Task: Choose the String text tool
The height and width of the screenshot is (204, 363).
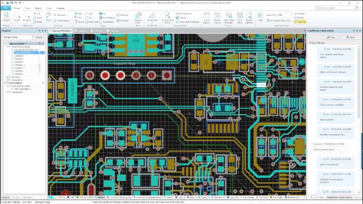Action: (x=79, y=22)
